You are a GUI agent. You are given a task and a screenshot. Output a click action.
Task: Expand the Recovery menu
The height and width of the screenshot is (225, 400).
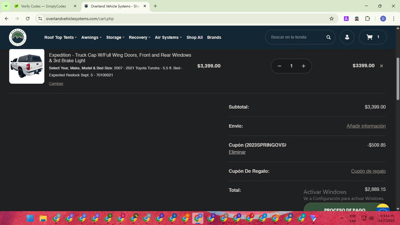tap(139, 37)
